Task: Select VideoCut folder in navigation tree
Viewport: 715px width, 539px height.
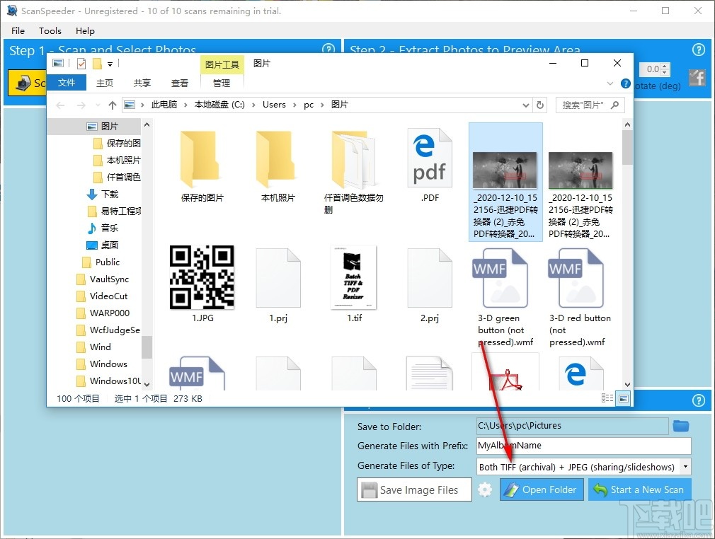Action: coord(102,296)
